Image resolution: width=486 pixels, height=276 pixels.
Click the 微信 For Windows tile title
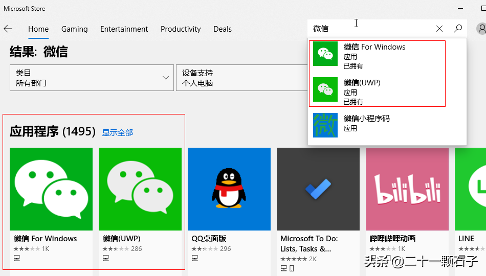(45, 239)
